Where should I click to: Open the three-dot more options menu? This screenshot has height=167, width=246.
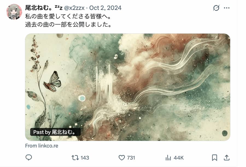point(227,8)
